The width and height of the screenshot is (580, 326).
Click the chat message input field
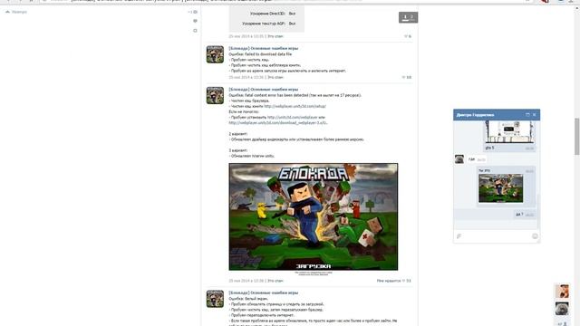pos(497,236)
